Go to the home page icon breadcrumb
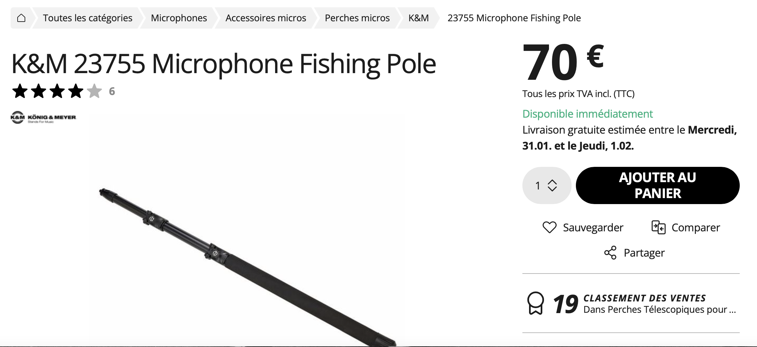The image size is (757, 347). [21, 18]
